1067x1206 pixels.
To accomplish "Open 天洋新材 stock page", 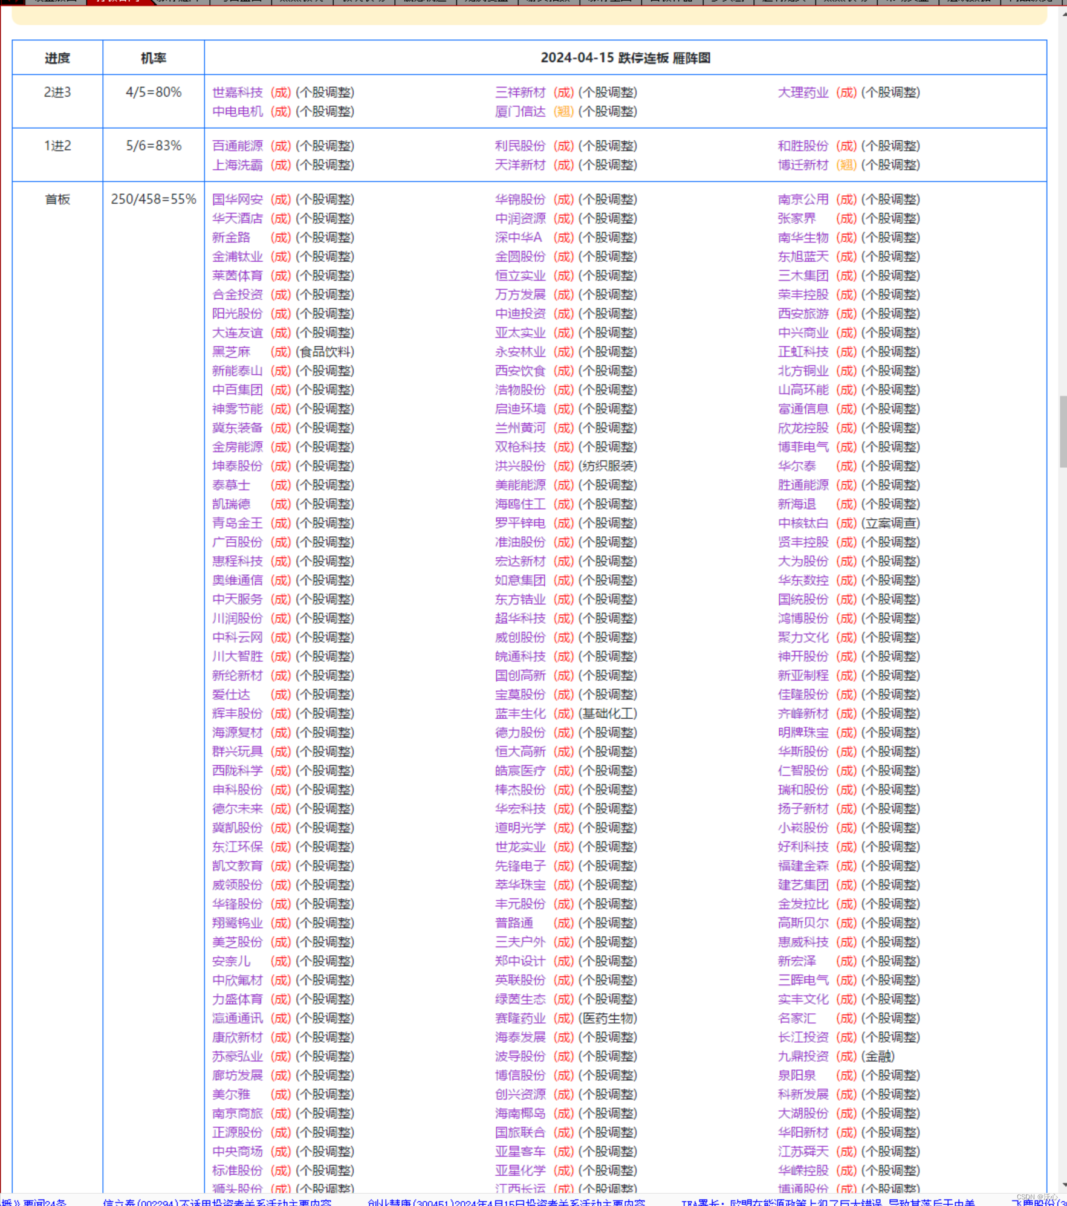I will click(521, 165).
